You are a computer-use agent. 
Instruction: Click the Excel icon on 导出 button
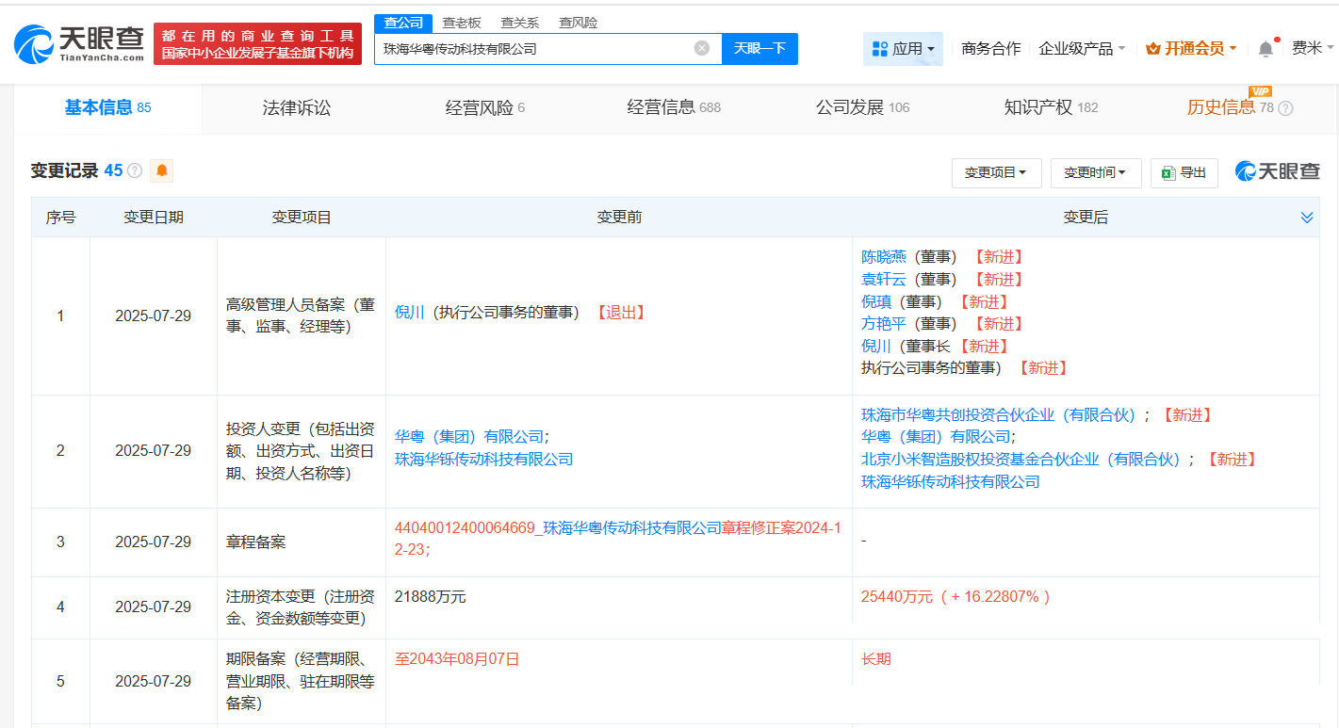pyautogui.click(x=1168, y=173)
